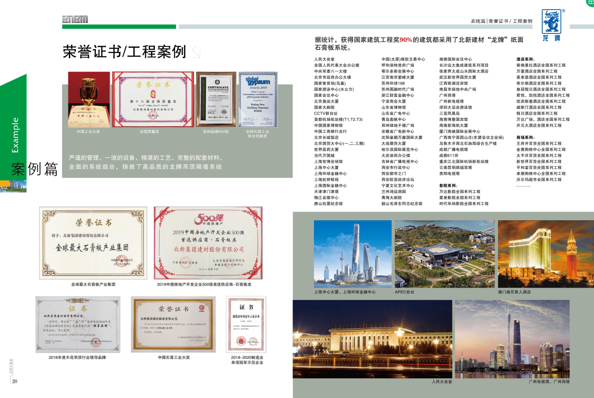Image resolution: width=594 pixels, height=398 pixels.
Task: Open the 制造业单项冠军示范企业 certificate image
Action: [x=246, y=324]
